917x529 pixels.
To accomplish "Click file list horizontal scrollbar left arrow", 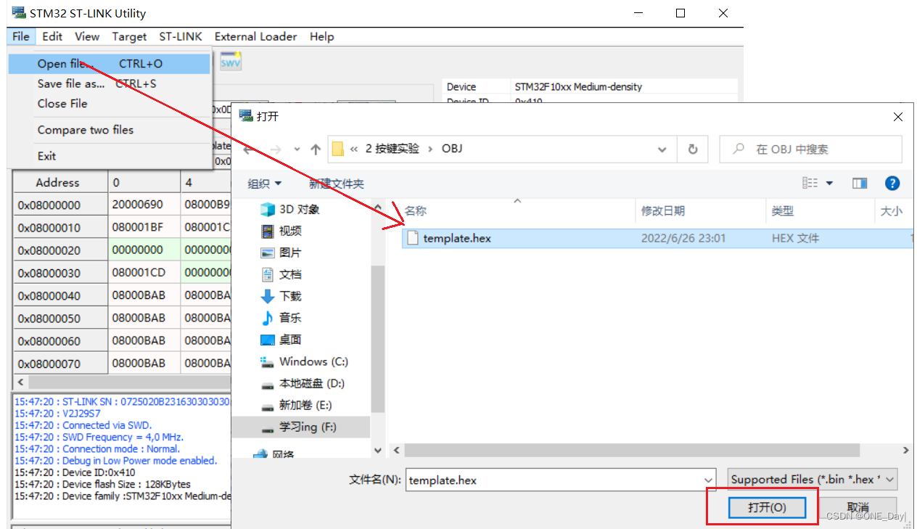I will 396,451.
